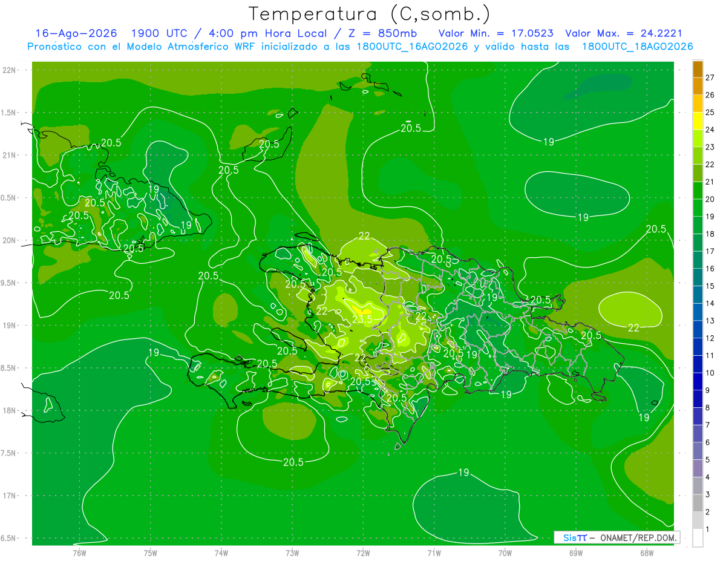This screenshot has width=726, height=561.
Task: Click the legend value "14"
Action: pos(710,303)
